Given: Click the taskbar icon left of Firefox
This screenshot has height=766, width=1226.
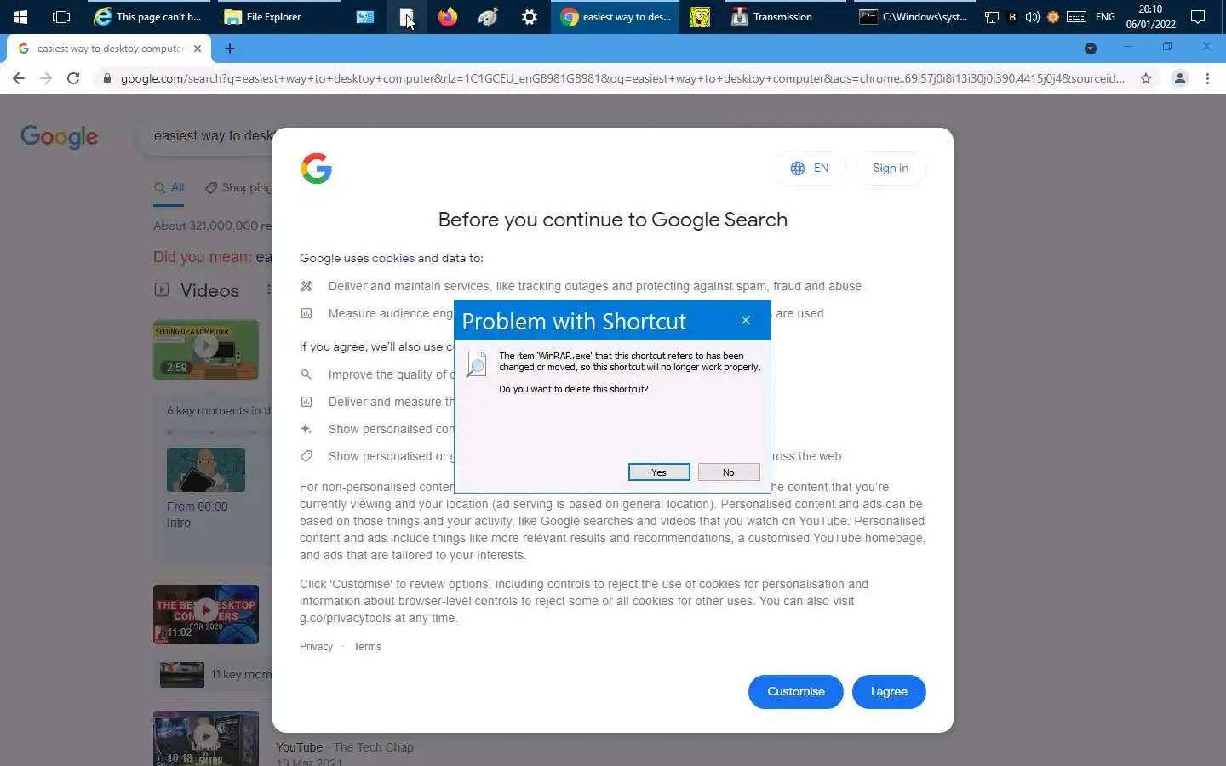Looking at the screenshot, I should tap(406, 16).
